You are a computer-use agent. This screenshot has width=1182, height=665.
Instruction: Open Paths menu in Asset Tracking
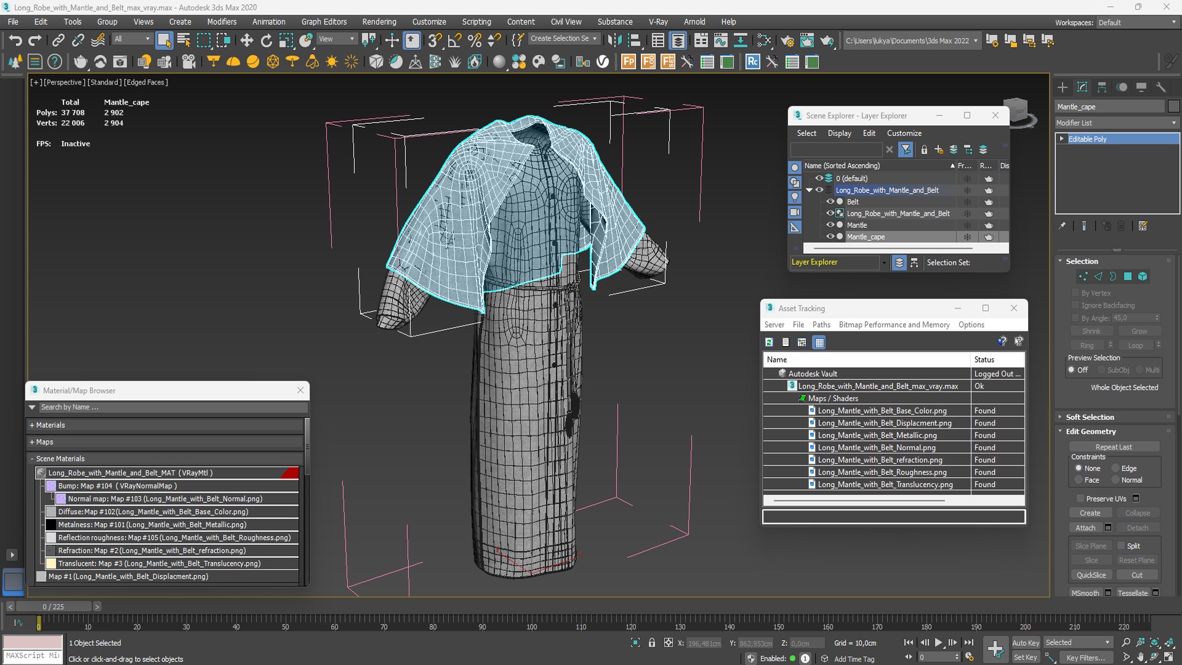click(821, 324)
